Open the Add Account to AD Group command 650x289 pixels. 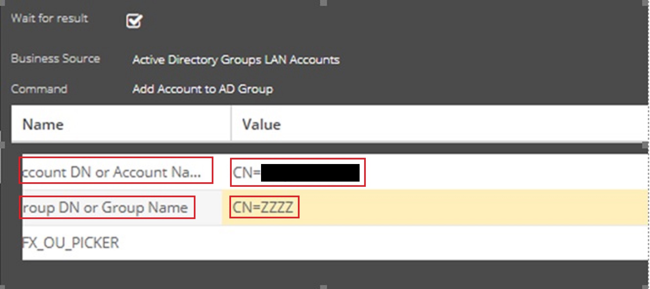(x=202, y=89)
